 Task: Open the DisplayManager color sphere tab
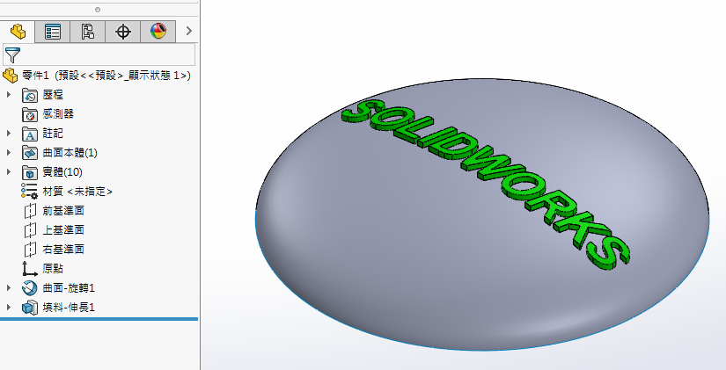(x=158, y=32)
